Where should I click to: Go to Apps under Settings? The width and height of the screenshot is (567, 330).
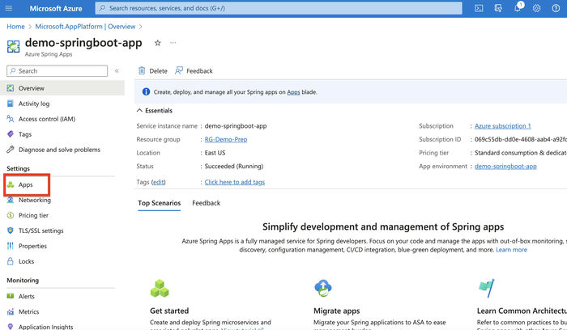tap(26, 184)
